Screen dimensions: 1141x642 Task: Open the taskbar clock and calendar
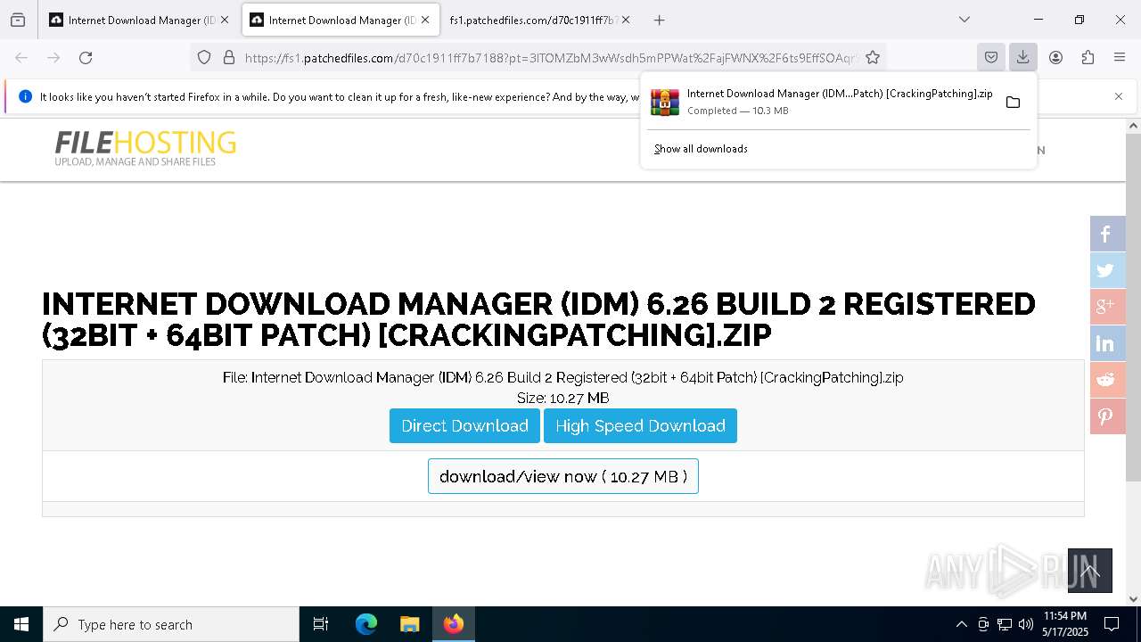[x=1064, y=624]
